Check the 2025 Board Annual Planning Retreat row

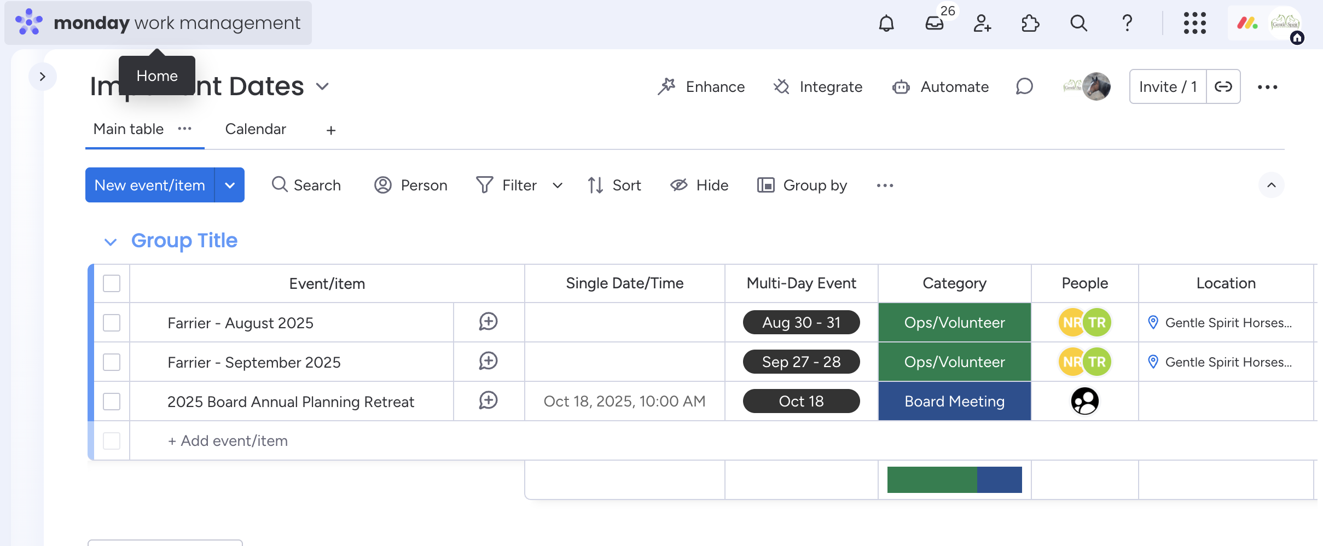click(x=112, y=402)
